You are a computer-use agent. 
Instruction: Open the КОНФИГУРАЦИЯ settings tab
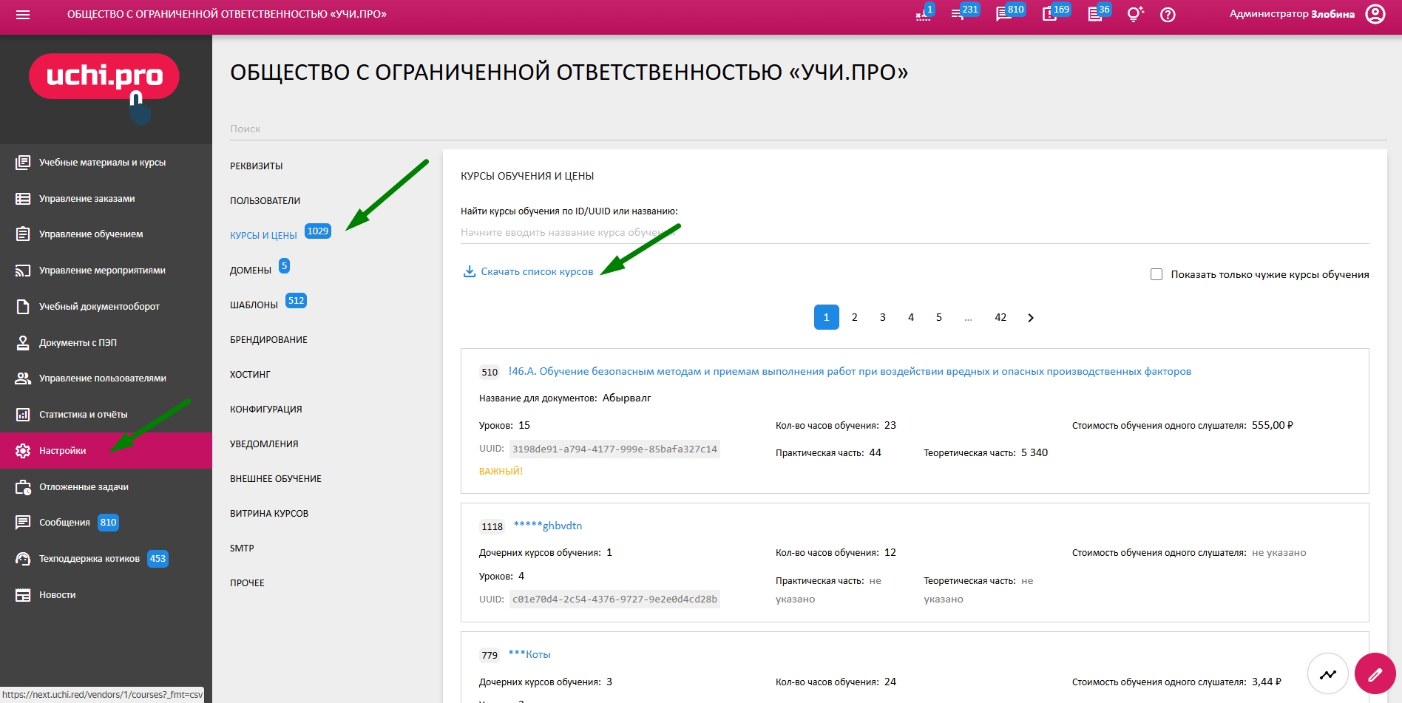265,409
